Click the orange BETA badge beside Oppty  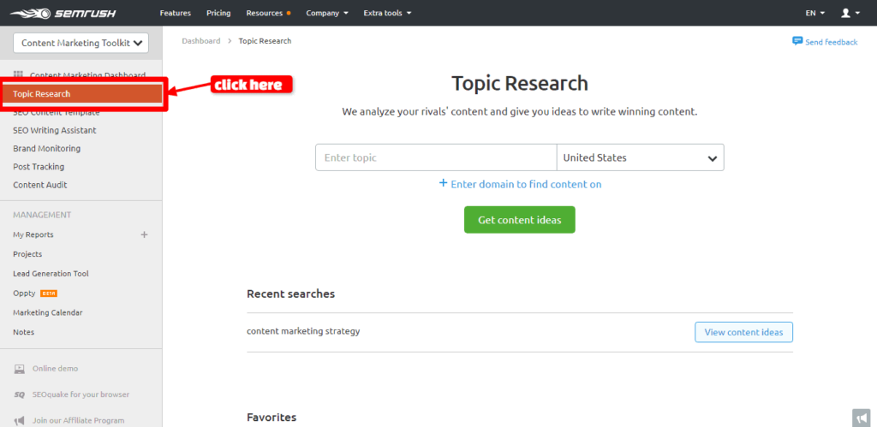coord(49,294)
